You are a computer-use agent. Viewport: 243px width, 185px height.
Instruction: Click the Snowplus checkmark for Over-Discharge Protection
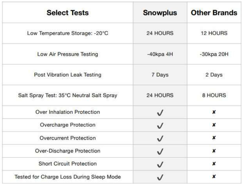pyautogui.click(x=160, y=151)
